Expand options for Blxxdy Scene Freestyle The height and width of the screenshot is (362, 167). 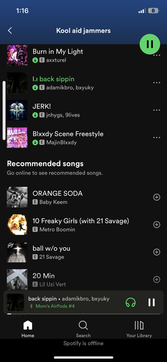pyautogui.click(x=157, y=138)
